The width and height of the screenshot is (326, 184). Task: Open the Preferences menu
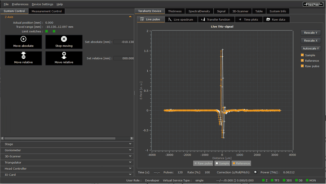20,4
